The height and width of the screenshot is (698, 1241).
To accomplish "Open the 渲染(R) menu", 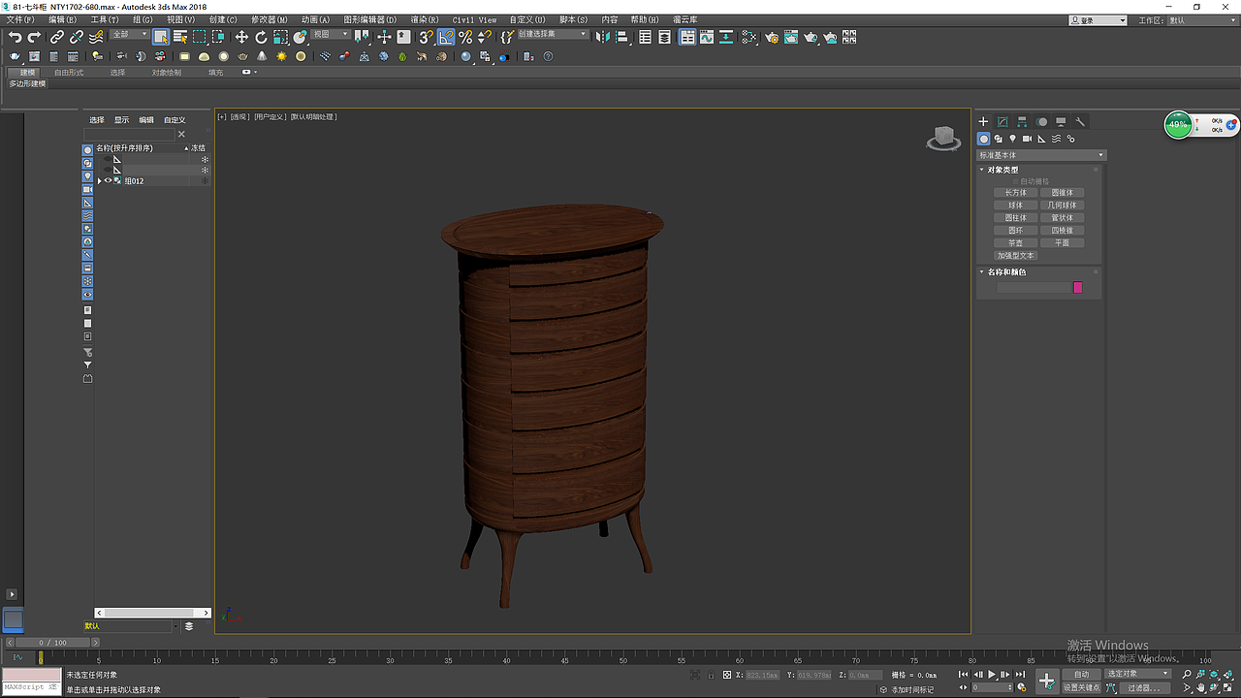I will tap(424, 19).
